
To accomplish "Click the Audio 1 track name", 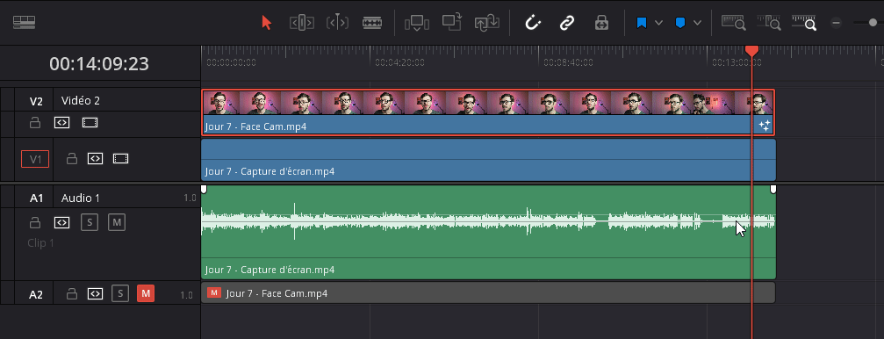I will pos(81,198).
